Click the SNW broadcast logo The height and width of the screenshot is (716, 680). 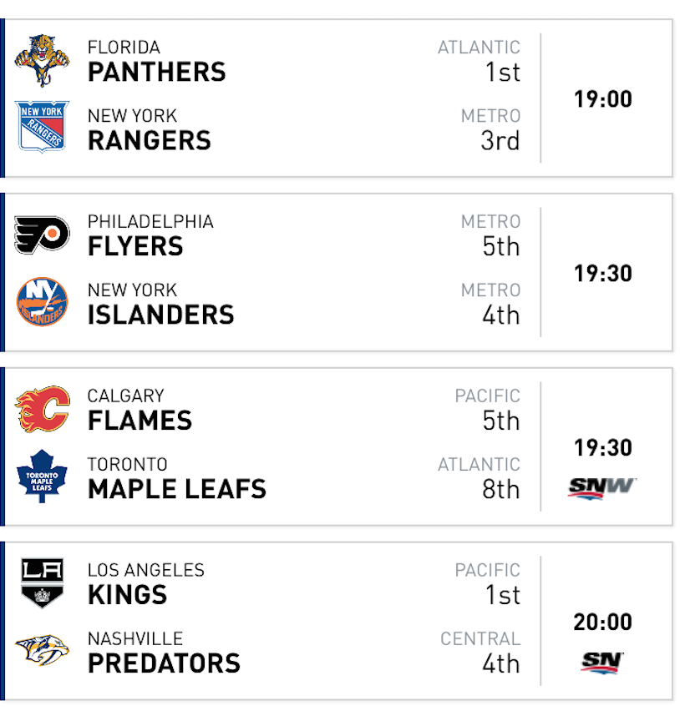tap(602, 487)
